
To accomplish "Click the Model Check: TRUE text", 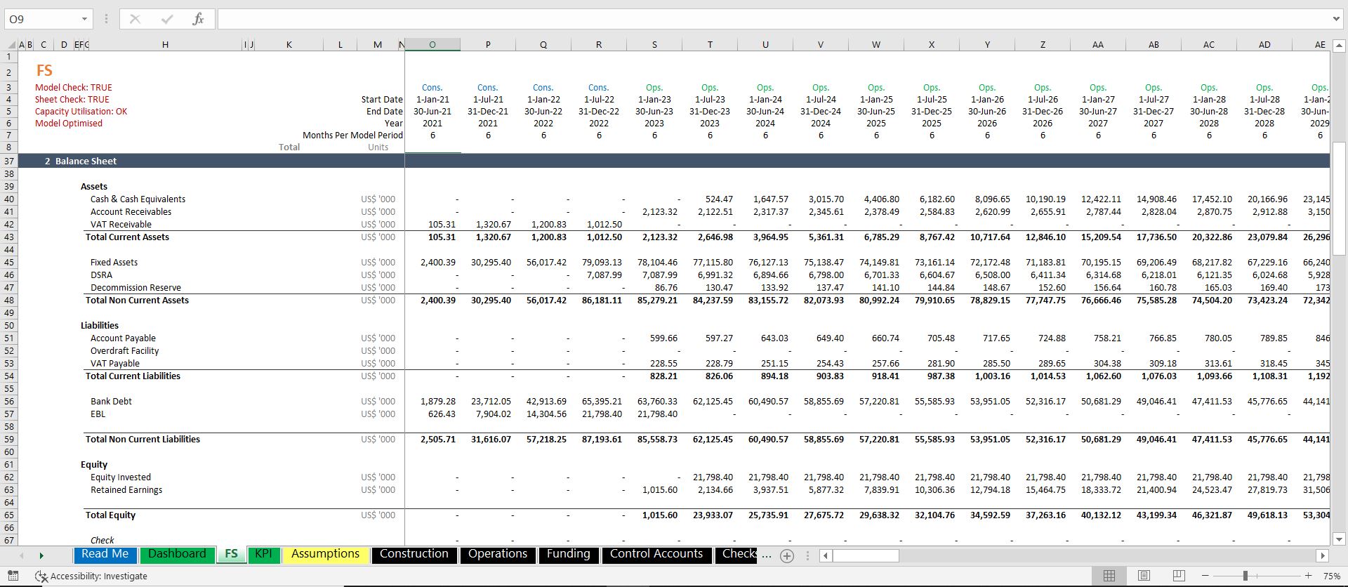I will click(74, 88).
